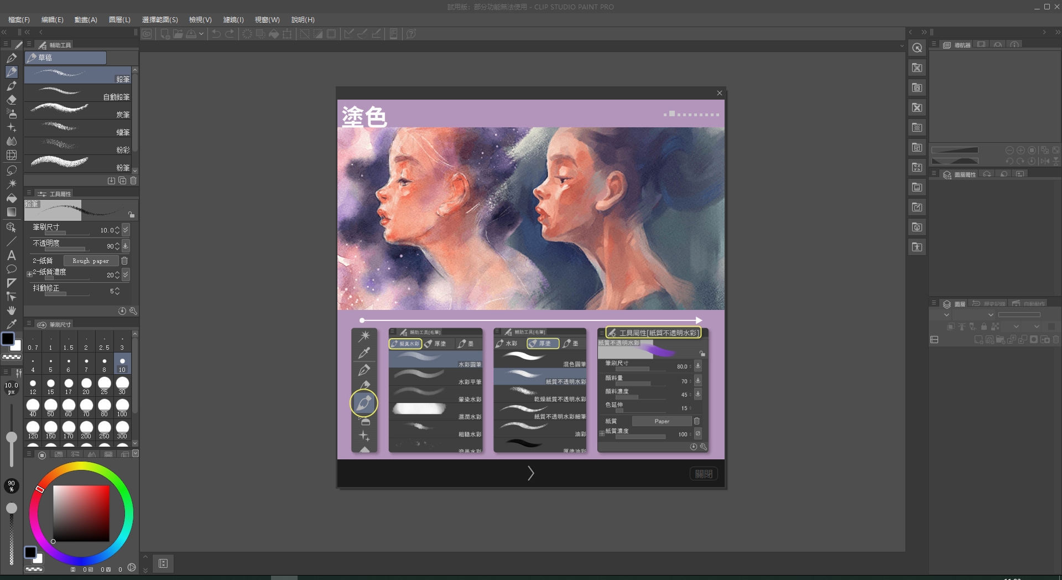The width and height of the screenshot is (1062, 580).
Task: Select main black color swatch
Action: 8,339
